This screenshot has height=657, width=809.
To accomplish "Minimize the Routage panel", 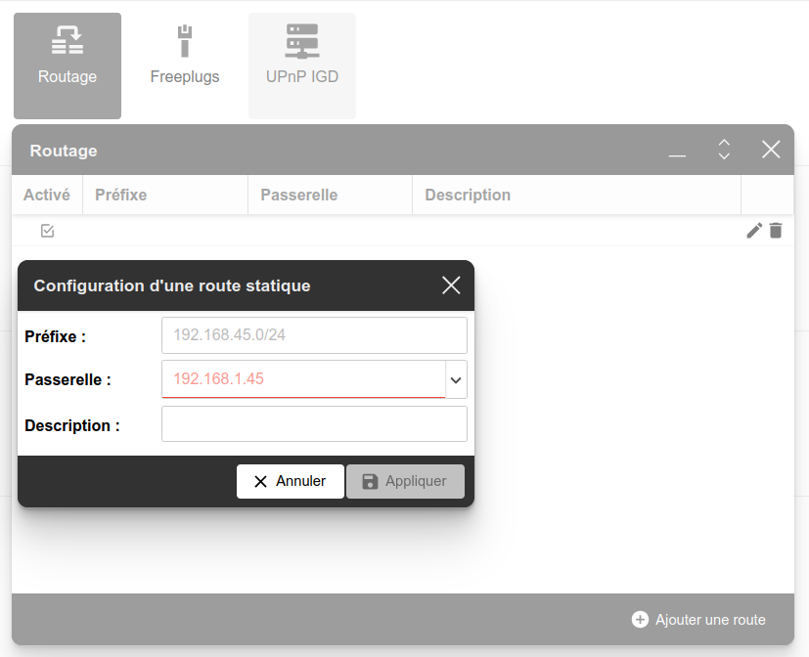I will click(677, 150).
